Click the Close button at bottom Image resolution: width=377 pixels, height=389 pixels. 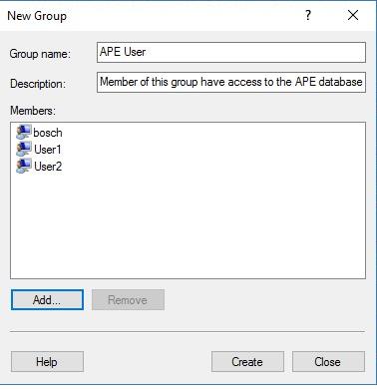[328, 362]
